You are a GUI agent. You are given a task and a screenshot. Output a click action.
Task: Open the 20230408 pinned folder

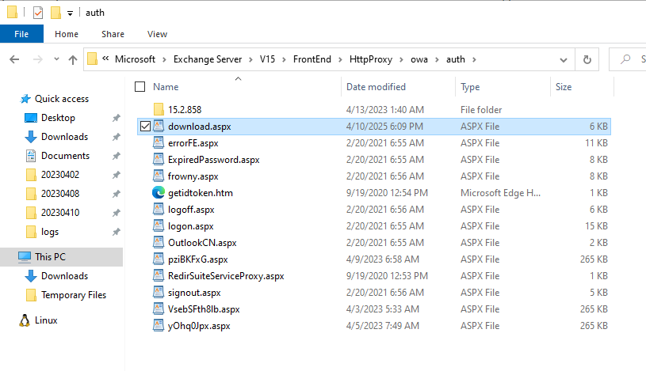pos(60,193)
